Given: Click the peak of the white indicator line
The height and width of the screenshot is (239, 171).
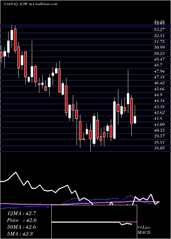Looking at the screenshot, I should [16, 172].
